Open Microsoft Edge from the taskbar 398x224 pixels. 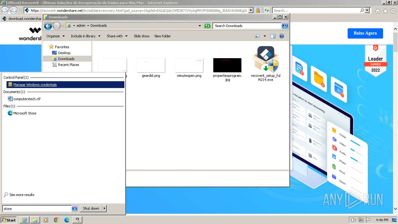(67, 220)
